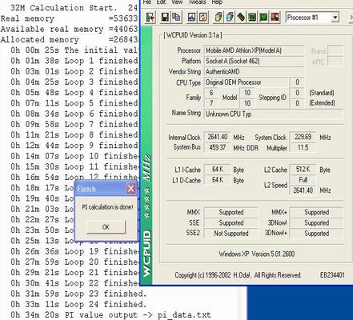Click the standard Model value 10
Image resolution: width=353 pixels, height=320 pixels.
pos(247,93)
